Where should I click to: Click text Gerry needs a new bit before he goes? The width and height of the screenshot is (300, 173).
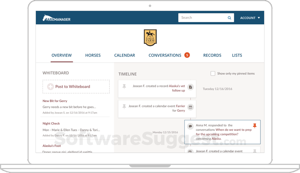[69, 107]
